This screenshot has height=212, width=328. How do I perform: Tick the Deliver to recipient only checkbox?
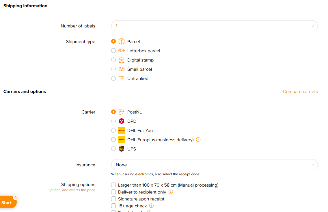pyautogui.click(x=113, y=192)
